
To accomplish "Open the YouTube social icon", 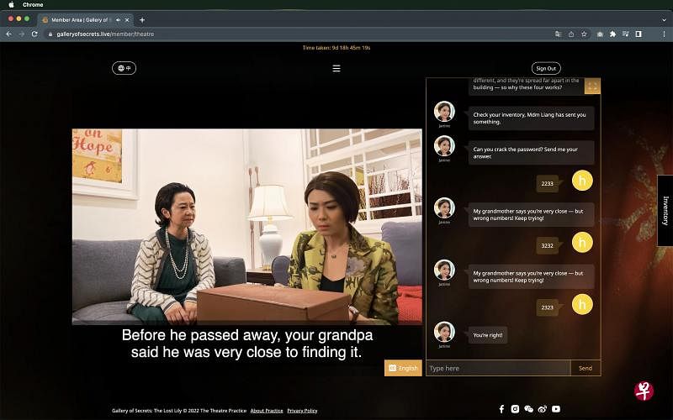I will click(x=556, y=409).
